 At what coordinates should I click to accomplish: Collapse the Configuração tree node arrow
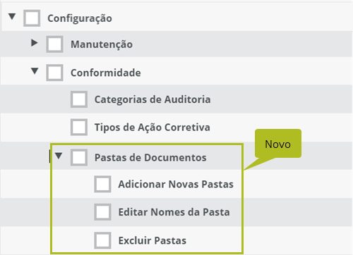pos(12,17)
